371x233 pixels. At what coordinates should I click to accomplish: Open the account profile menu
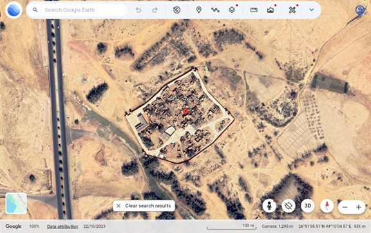(x=360, y=10)
